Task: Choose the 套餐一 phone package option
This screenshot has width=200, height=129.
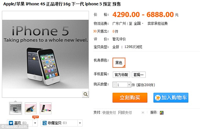Action: point(139,74)
